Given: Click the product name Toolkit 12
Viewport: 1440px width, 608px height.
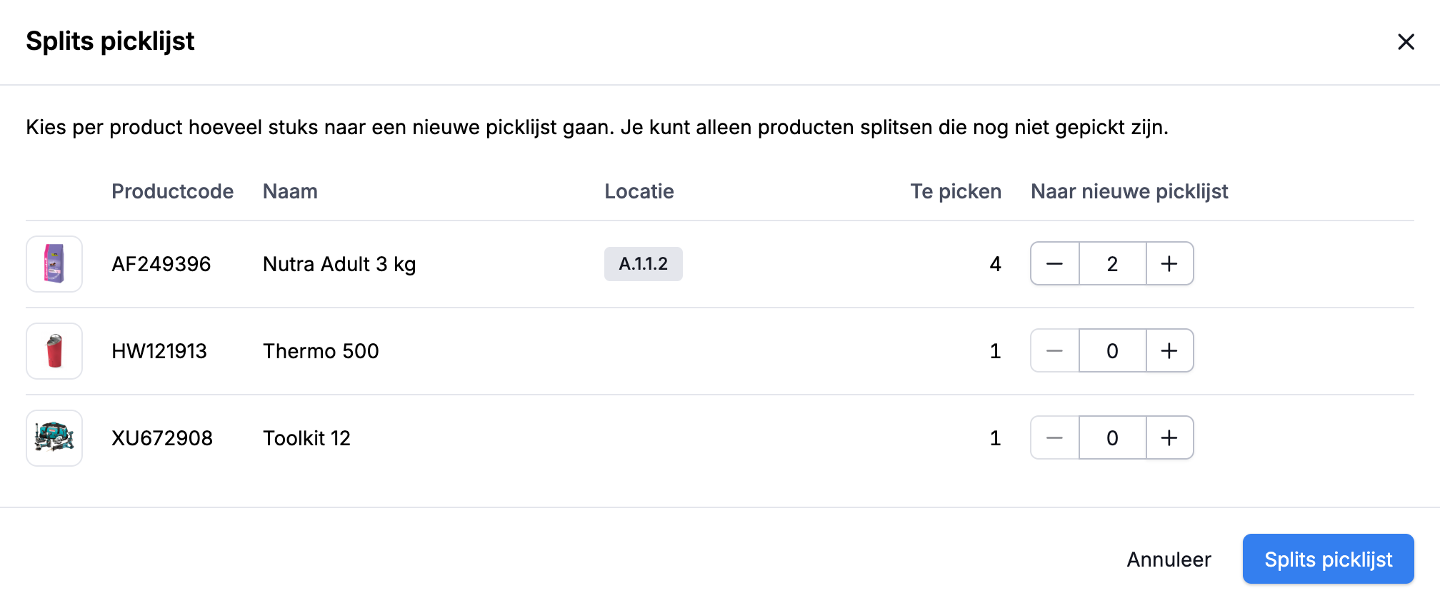Looking at the screenshot, I should click(x=306, y=438).
